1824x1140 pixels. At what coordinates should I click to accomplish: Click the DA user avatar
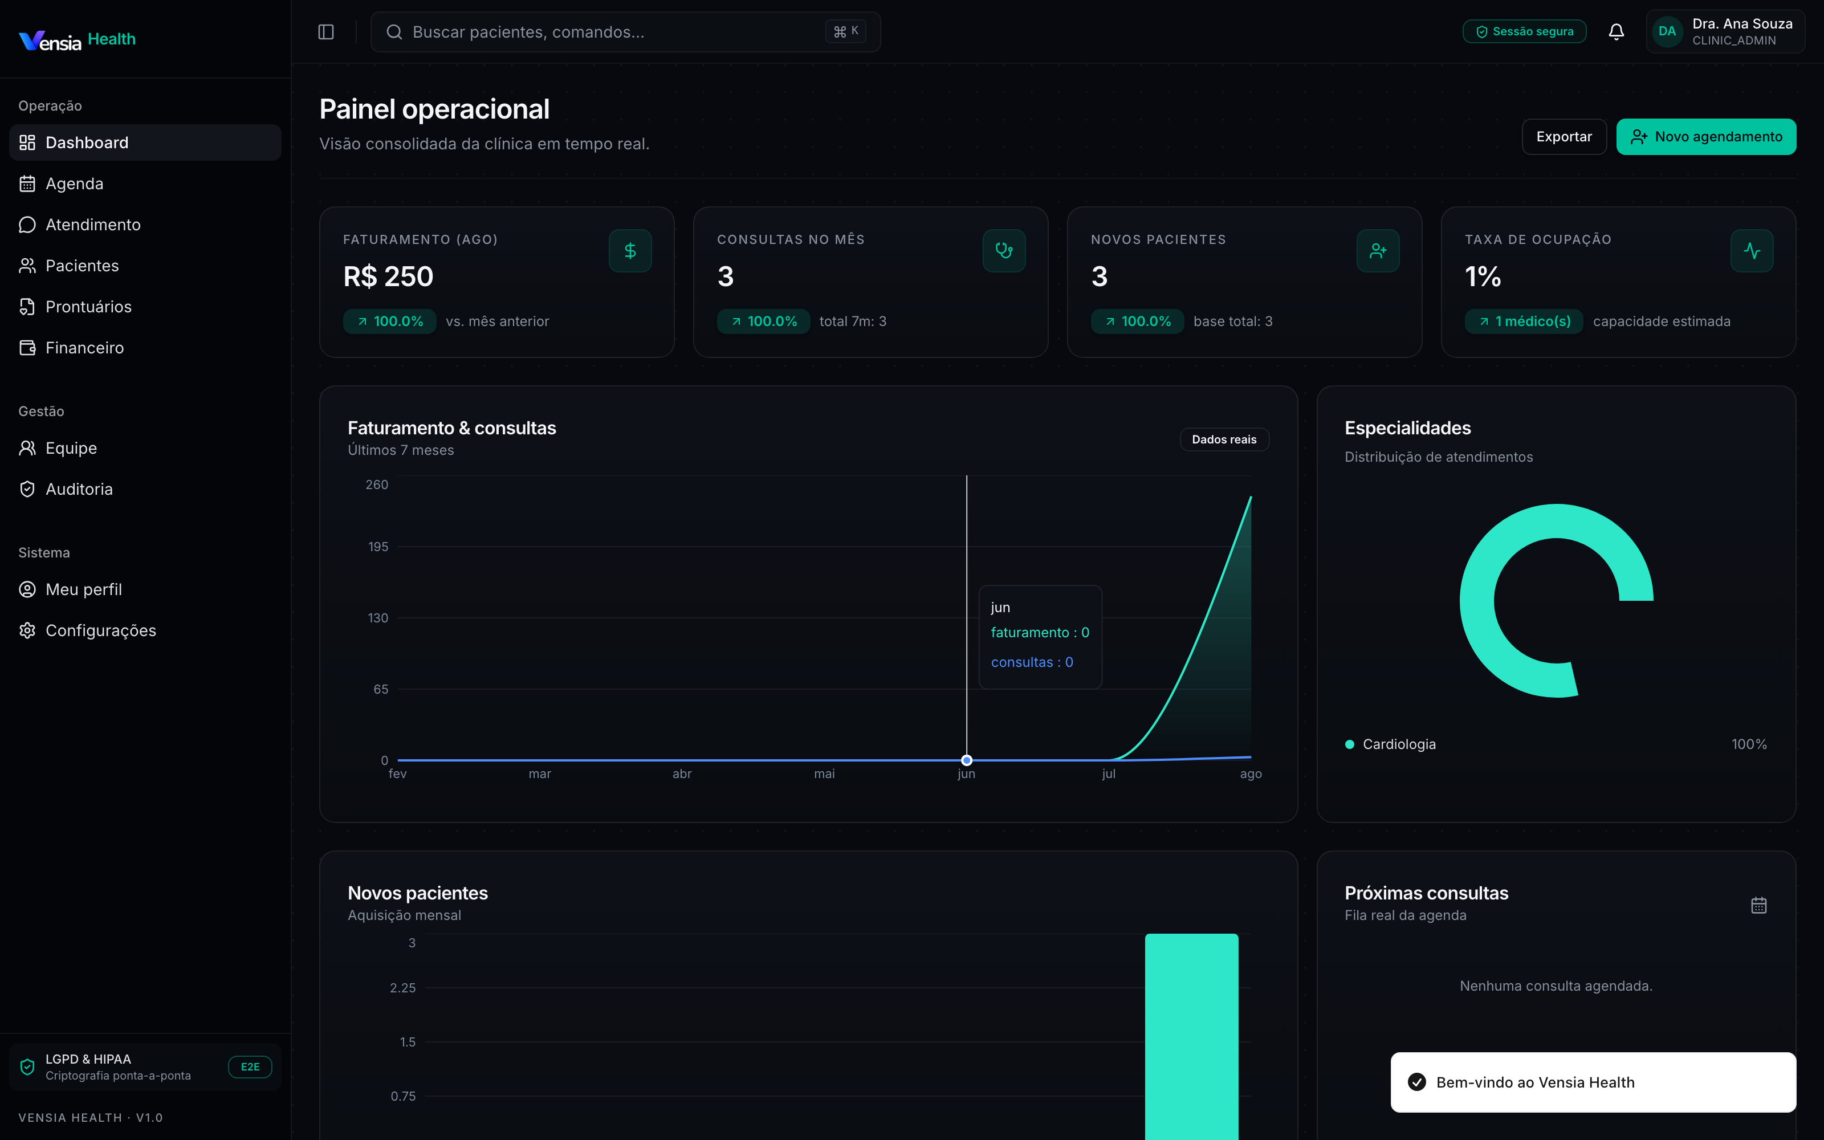tap(1667, 32)
